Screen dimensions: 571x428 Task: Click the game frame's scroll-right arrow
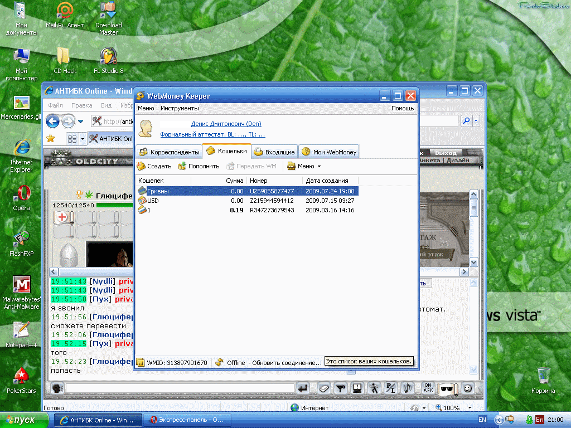464,271
